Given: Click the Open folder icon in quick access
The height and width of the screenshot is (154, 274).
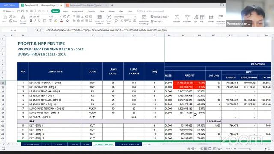Looking at the screenshot, I should click(x=18, y=11).
